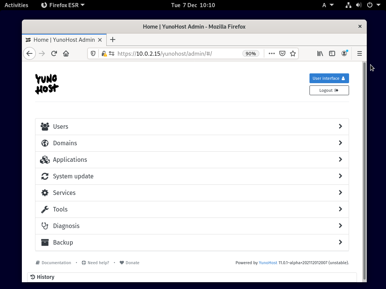The image size is (386, 289).
Task: Open the site permissions icon in the URL bar
Action: pos(112,53)
